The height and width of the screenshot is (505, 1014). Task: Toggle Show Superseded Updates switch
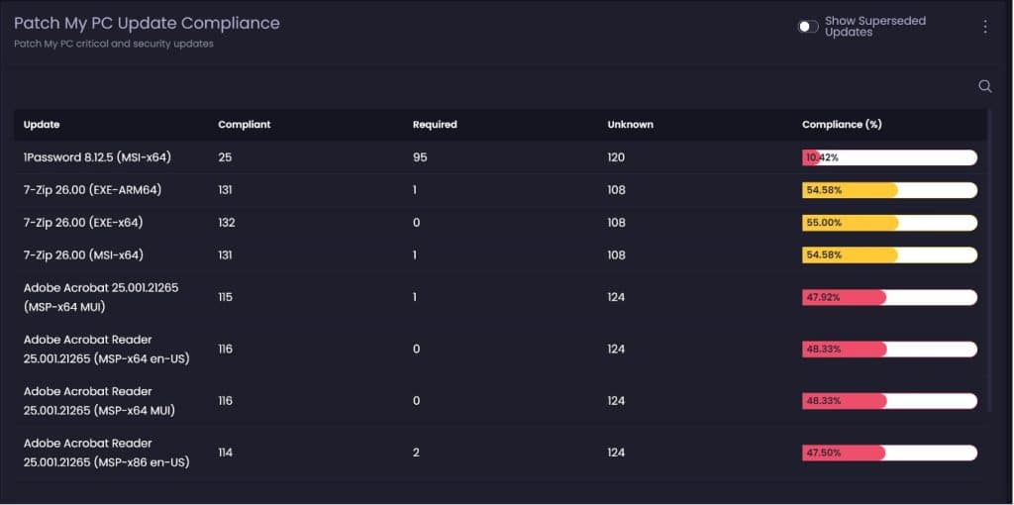tap(809, 27)
